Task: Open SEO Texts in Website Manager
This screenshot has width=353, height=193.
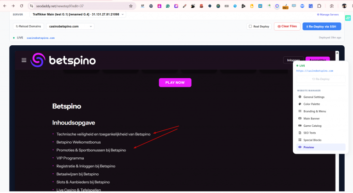Action: point(321,133)
